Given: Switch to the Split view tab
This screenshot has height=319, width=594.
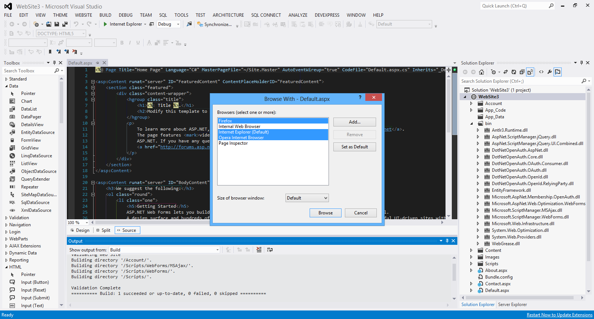Looking at the screenshot, I should coord(103,230).
